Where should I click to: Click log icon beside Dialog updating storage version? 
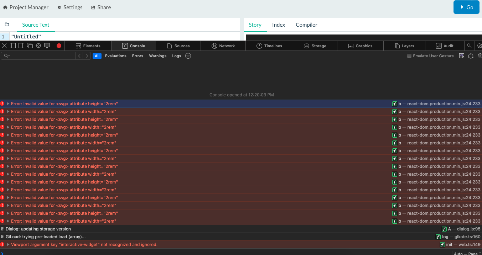pyautogui.click(x=2, y=229)
